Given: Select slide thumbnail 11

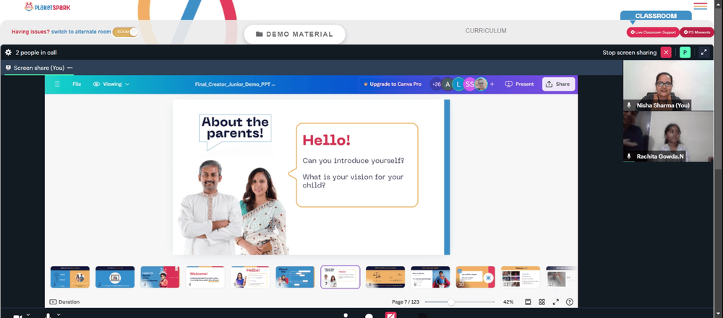Looking at the screenshot, I should pos(521,277).
